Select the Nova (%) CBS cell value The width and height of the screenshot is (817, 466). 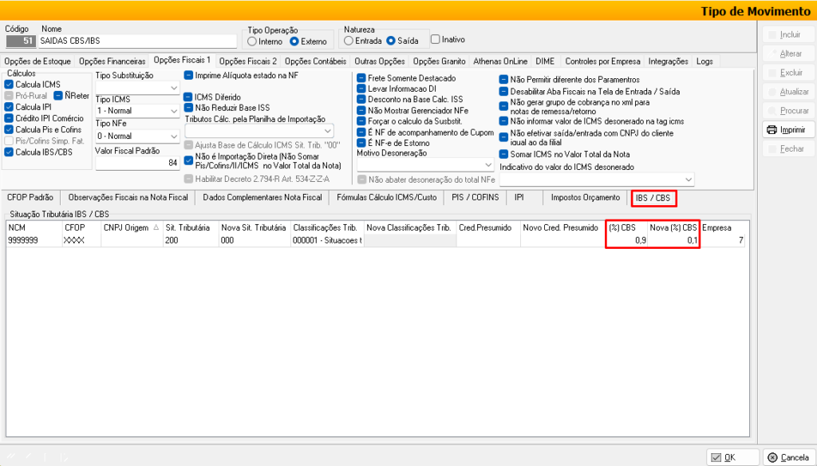[x=674, y=240]
